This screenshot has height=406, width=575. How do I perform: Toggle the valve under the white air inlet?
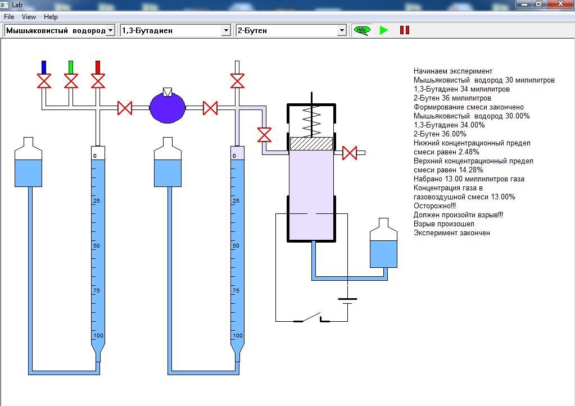point(237,81)
